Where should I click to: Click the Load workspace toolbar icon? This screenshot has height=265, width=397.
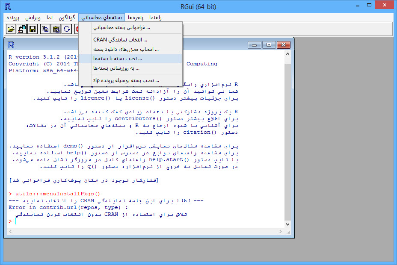22,29
